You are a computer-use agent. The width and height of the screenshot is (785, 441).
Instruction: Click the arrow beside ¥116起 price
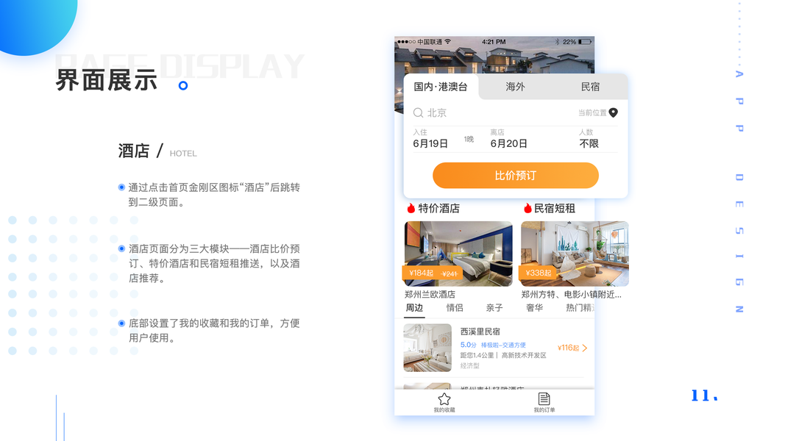585,348
